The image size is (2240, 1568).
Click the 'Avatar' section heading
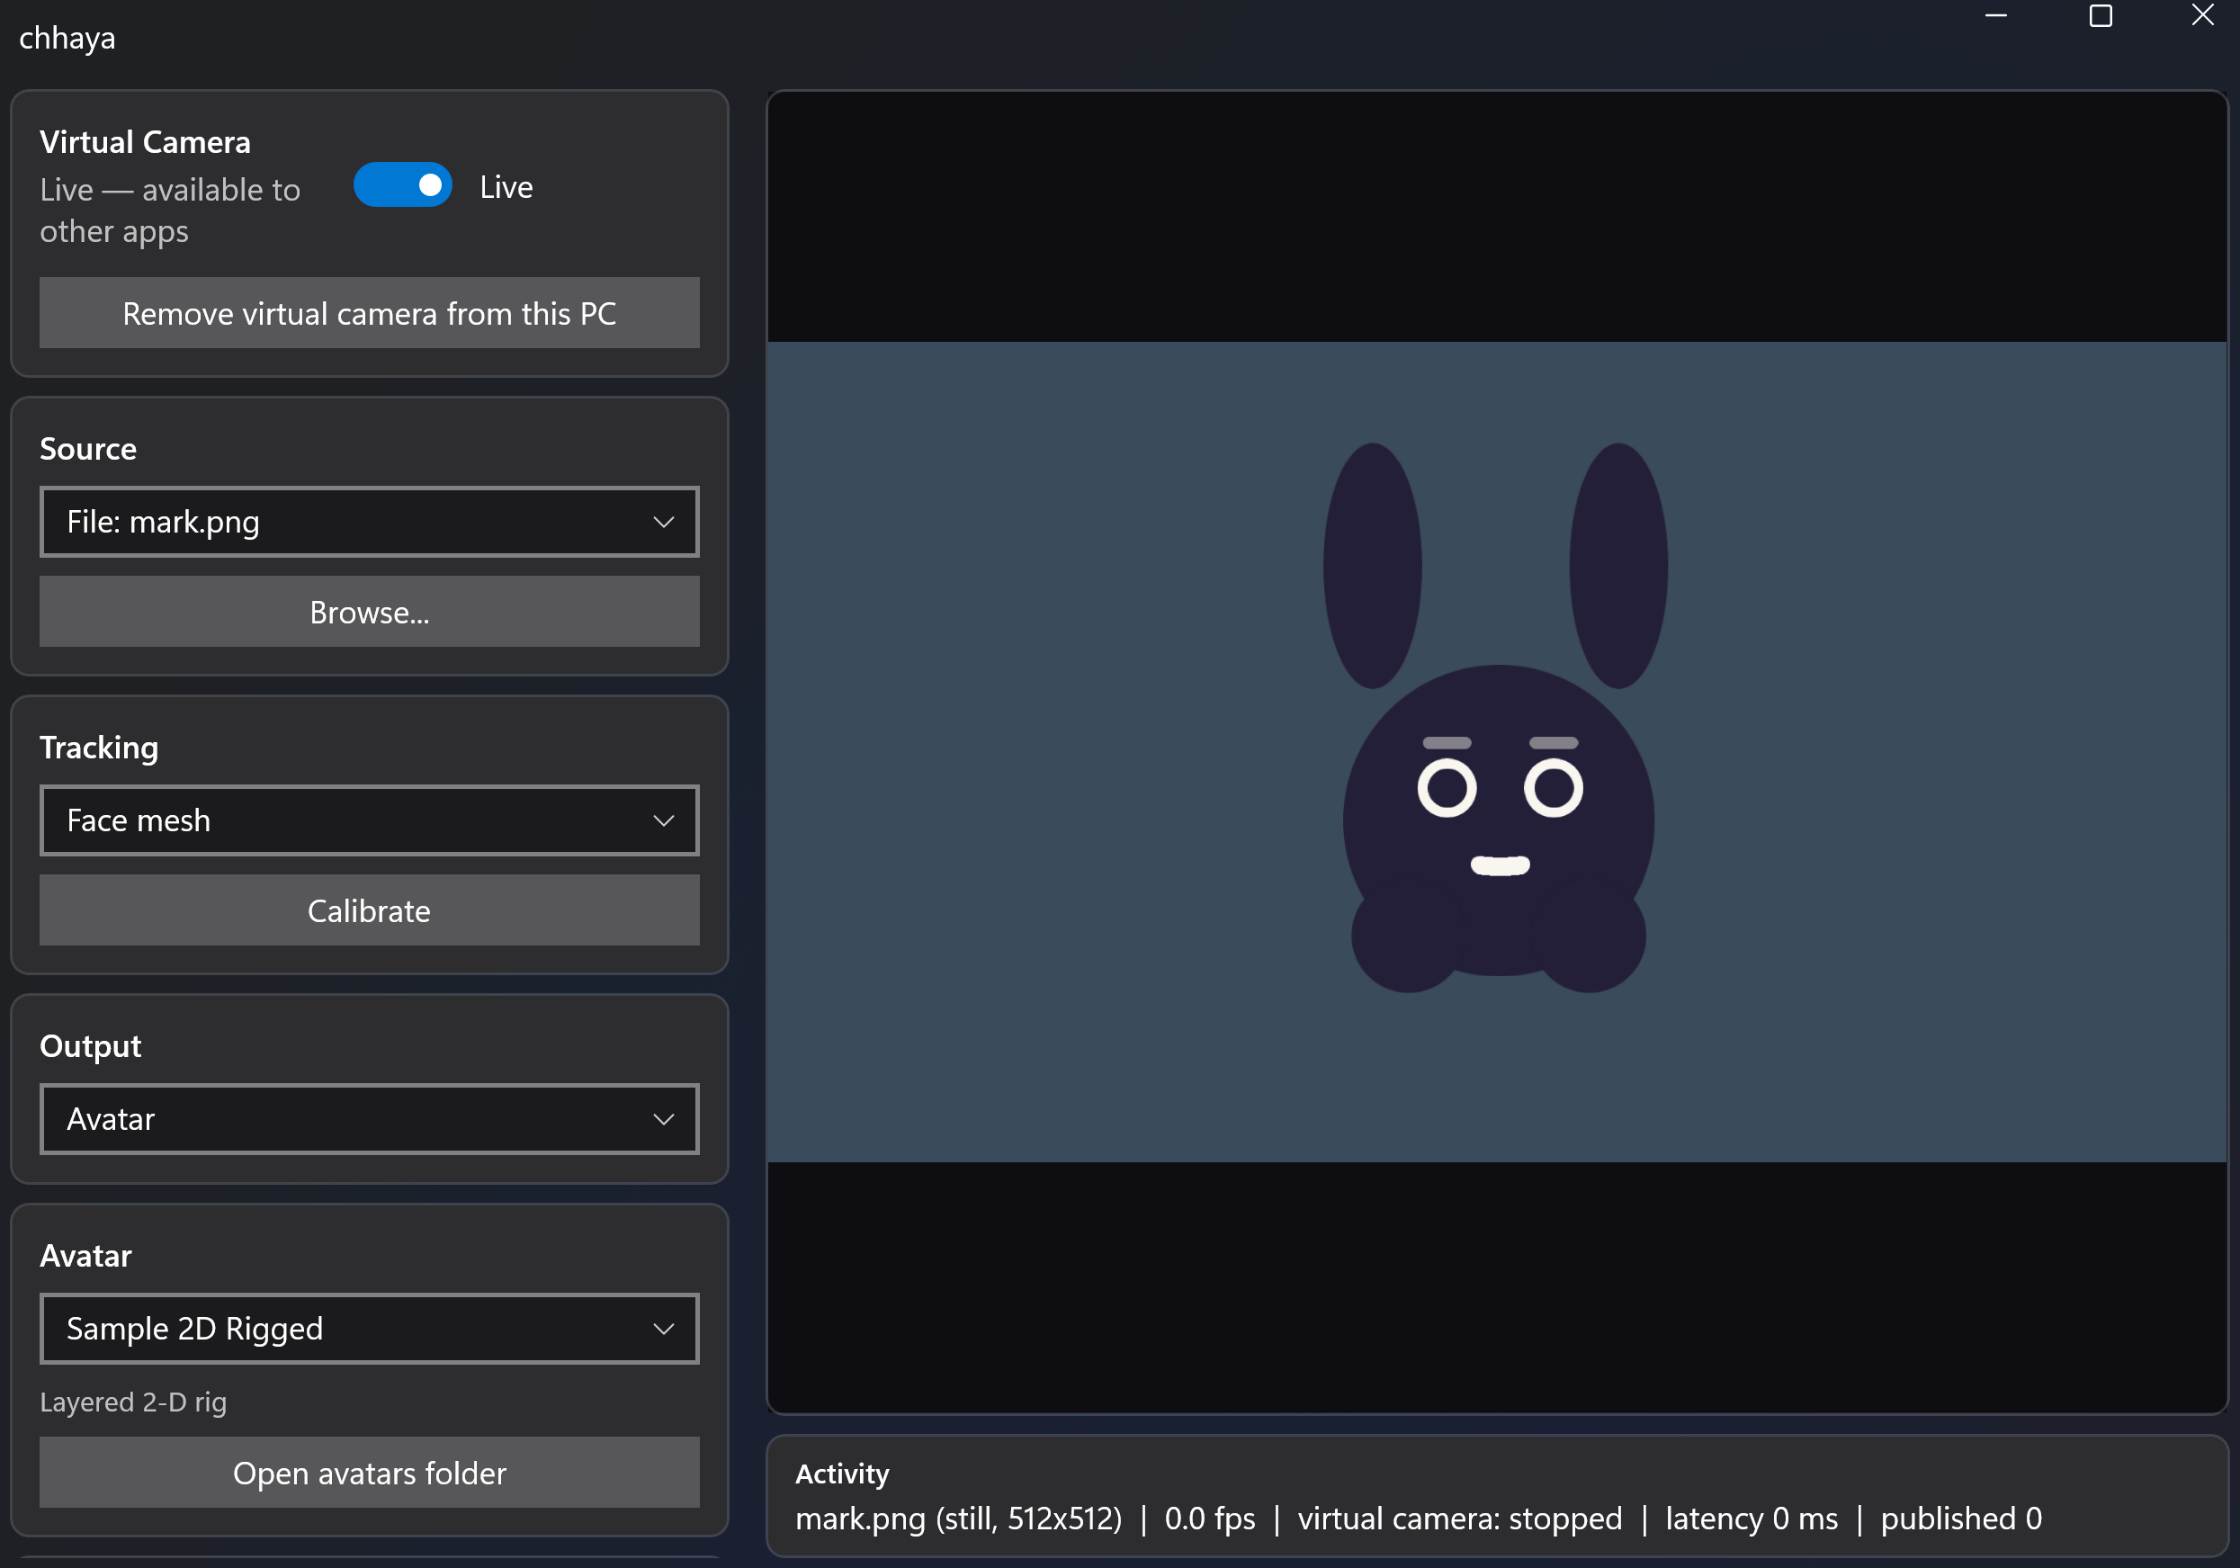tap(85, 1256)
